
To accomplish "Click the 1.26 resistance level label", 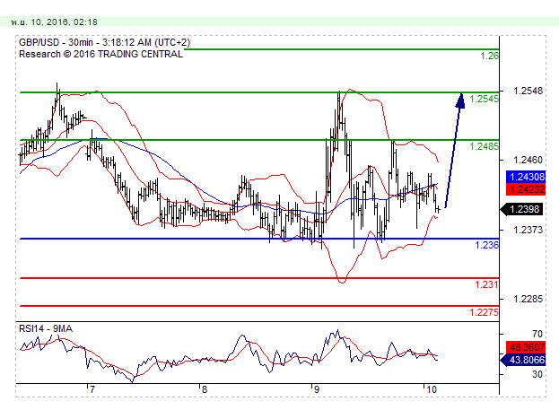I will [489, 56].
